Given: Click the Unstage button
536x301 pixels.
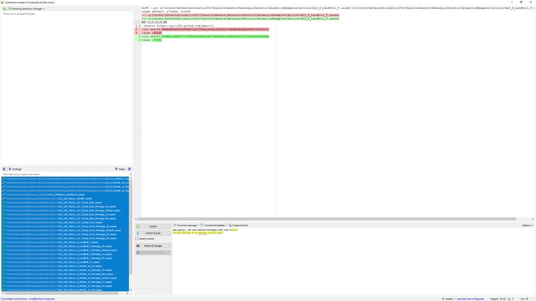Looking at the screenshot, I should click(15, 169).
